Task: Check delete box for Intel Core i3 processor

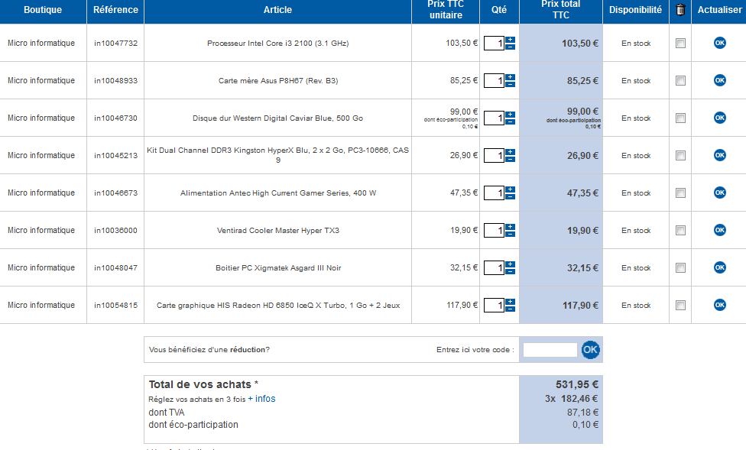Action: click(x=680, y=44)
